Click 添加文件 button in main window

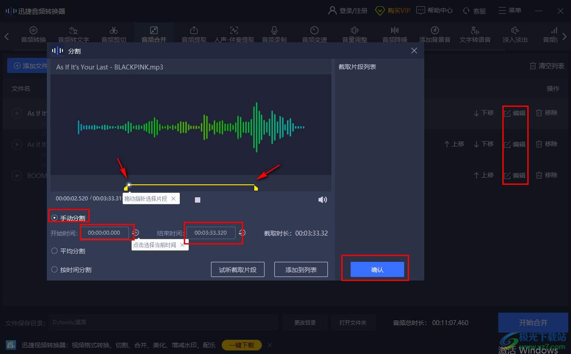[28, 66]
